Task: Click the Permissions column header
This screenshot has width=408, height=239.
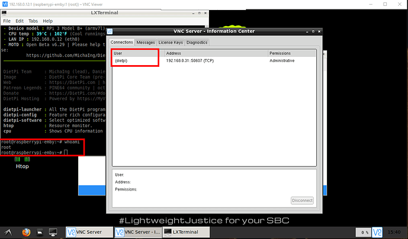Action: (292, 53)
